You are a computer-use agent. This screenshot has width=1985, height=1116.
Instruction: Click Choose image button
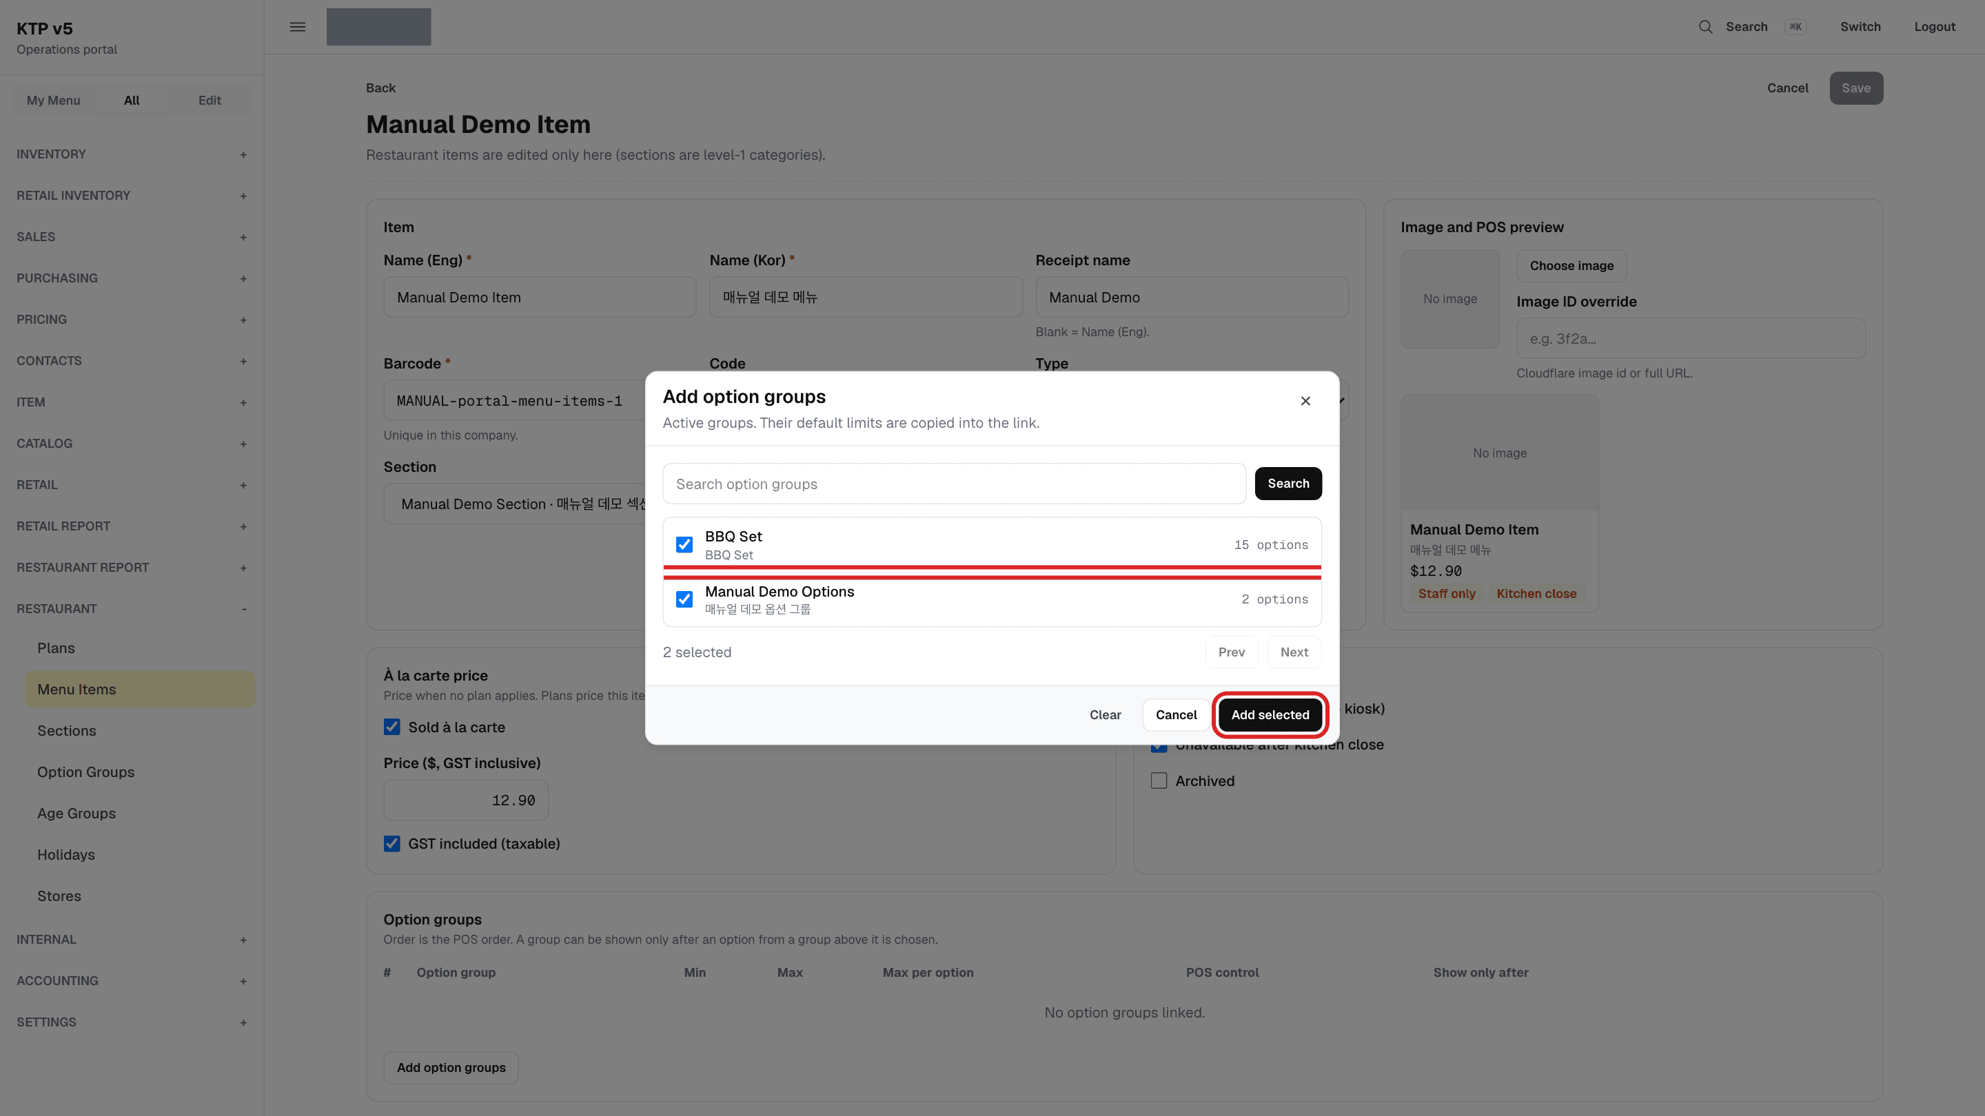(1571, 266)
